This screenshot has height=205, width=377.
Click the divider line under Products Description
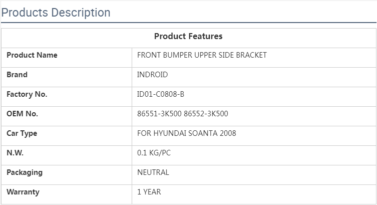(188, 23)
